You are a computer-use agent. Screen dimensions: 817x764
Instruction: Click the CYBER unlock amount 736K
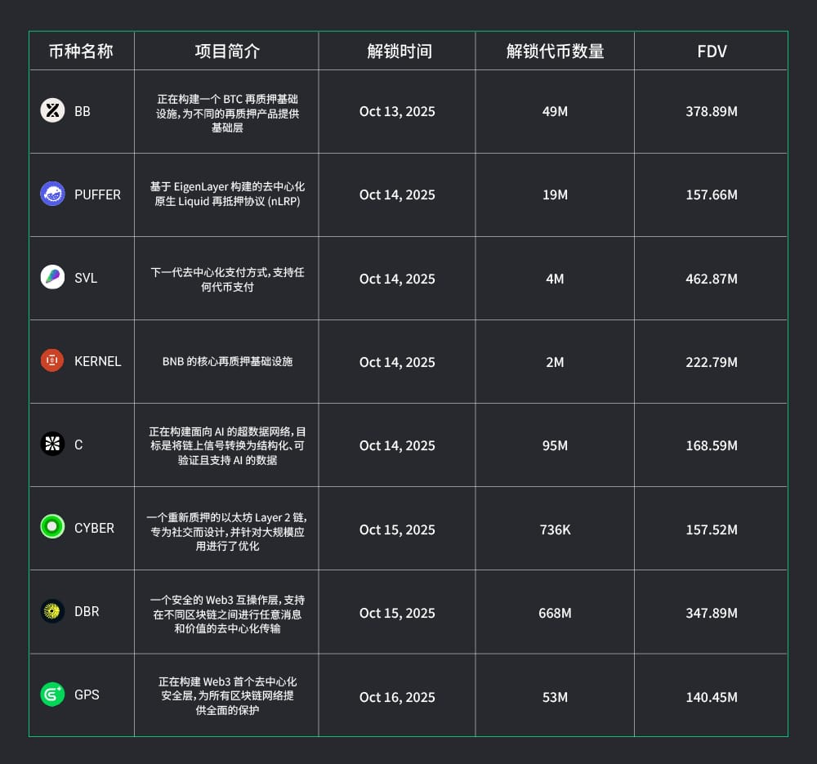click(x=555, y=529)
